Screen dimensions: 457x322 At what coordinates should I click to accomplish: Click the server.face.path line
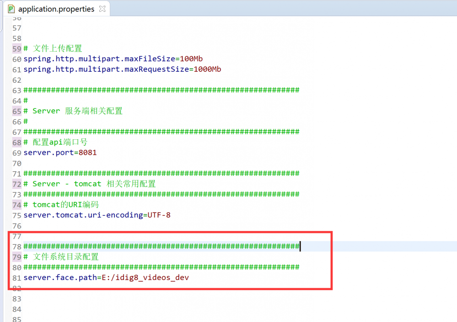pyautogui.click(x=106, y=278)
